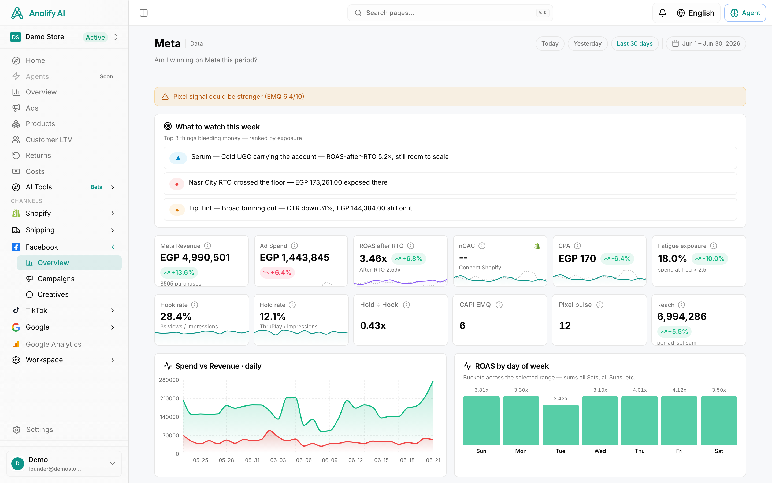Click the Analify AI logo
Viewport: 772px width, 483px height.
click(38, 13)
